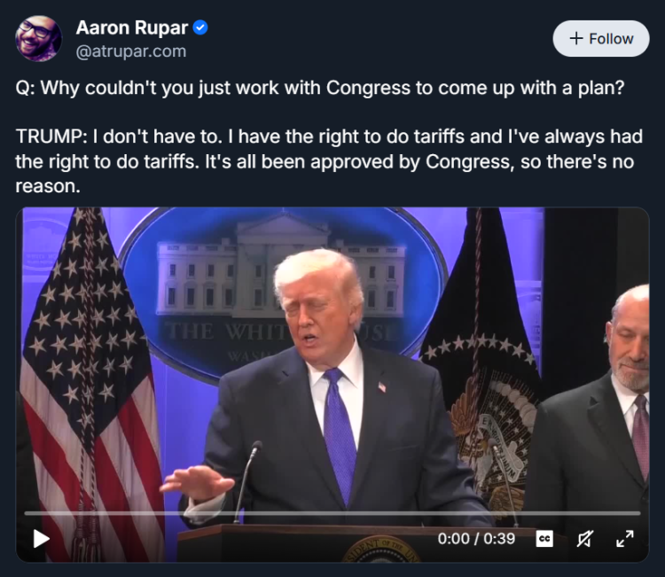Unmute the video using the speaker icon
This screenshot has width=665, height=577.
[x=584, y=539]
